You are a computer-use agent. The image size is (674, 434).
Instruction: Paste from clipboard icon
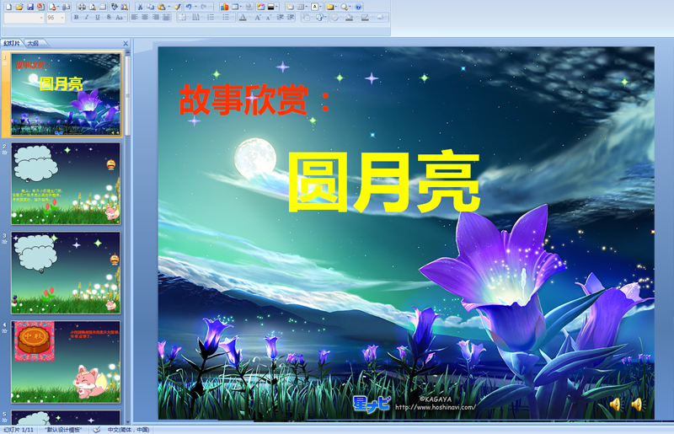click(162, 7)
